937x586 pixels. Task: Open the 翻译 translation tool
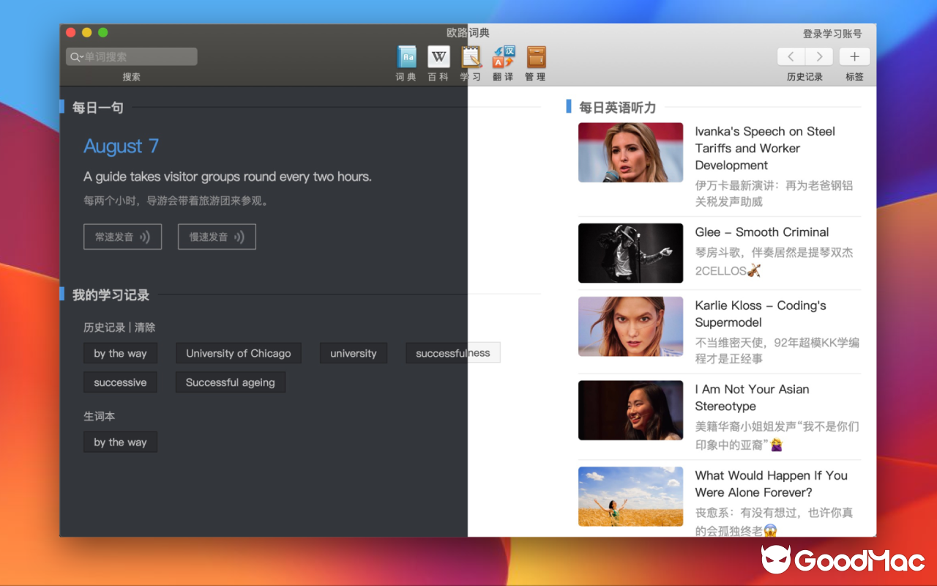coord(503,62)
